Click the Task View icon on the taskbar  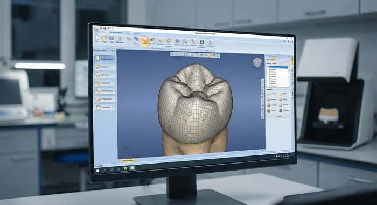pyautogui.click(x=111, y=170)
